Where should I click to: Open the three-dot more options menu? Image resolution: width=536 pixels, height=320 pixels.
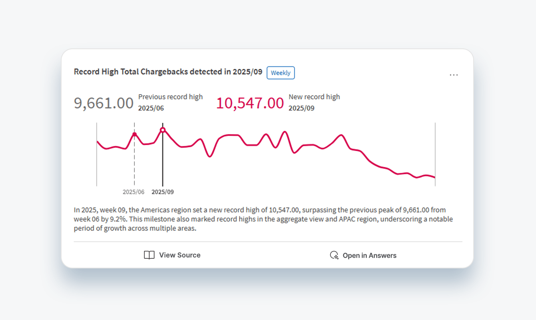click(x=454, y=75)
